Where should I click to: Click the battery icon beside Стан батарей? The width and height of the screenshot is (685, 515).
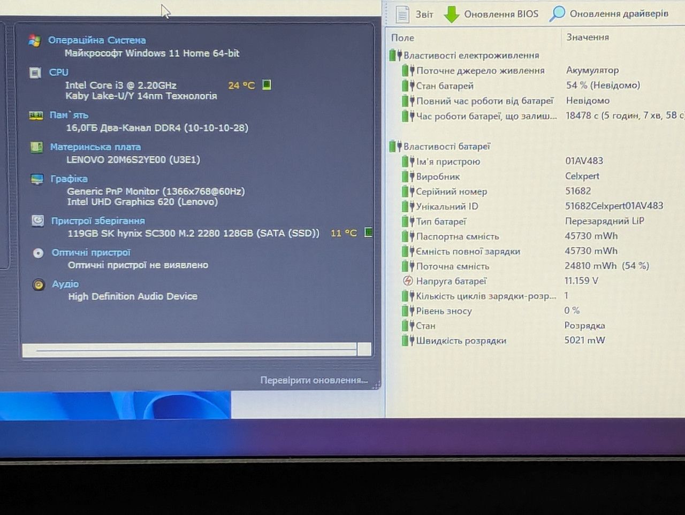pos(408,86)
